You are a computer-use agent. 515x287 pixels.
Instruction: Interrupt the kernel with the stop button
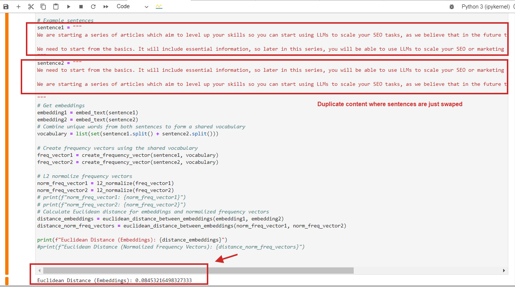[x=81, y=7]
